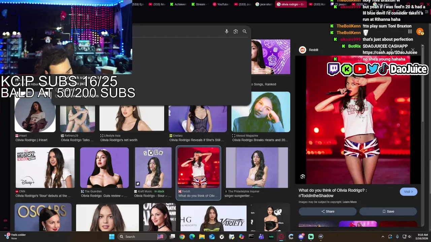Open the CNN 'Sour debuts' result link
The height and width of the screenshot is (242, 431).
coord(43,196)
